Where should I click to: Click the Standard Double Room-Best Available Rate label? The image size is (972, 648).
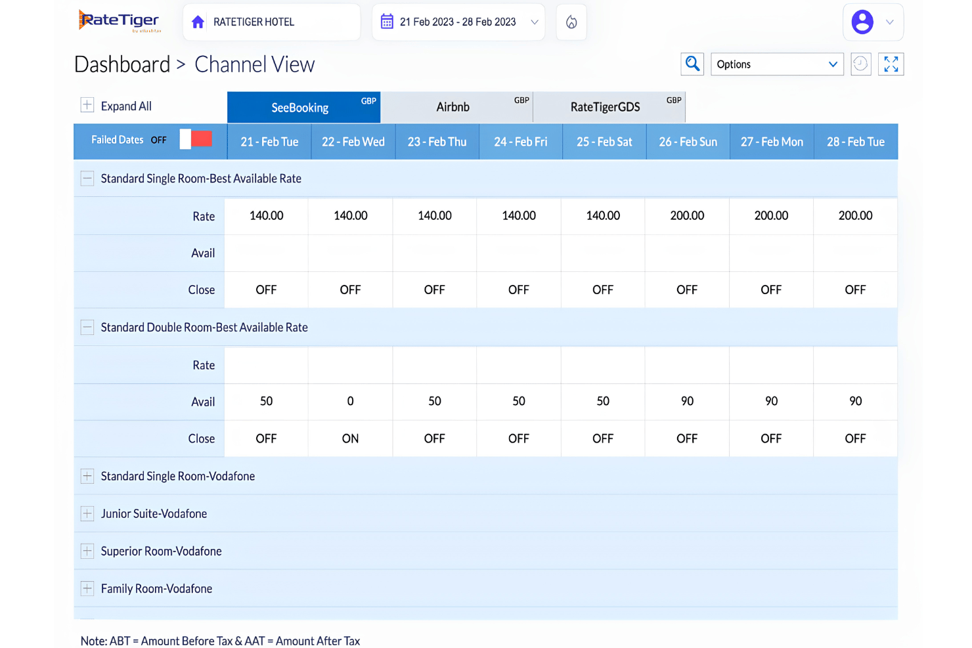(x=204, y=327)
